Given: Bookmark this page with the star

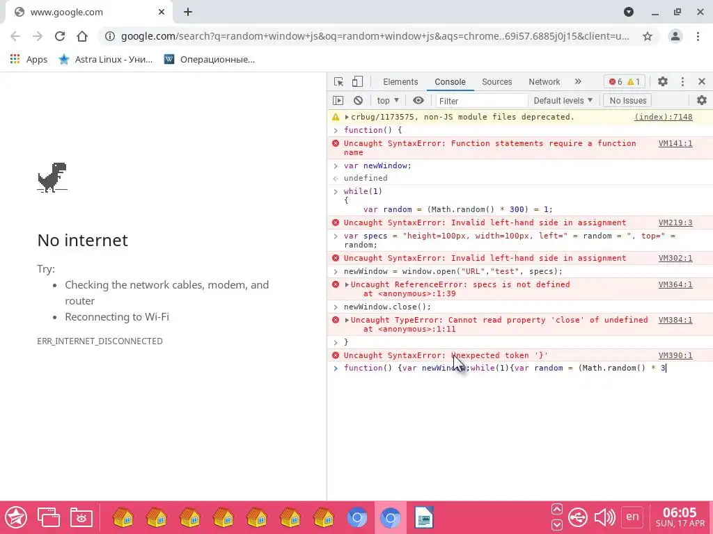Looking at the screenshot, I should (648, 36).
